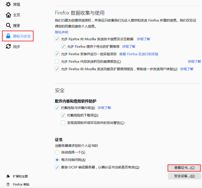Select the 自动选择一个 radio option

coord(57,152)
